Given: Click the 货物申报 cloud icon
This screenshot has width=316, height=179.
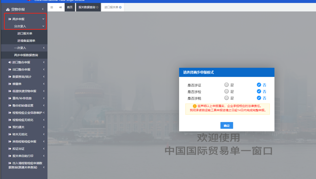Looking at the screenshot, I should (8, 9).
